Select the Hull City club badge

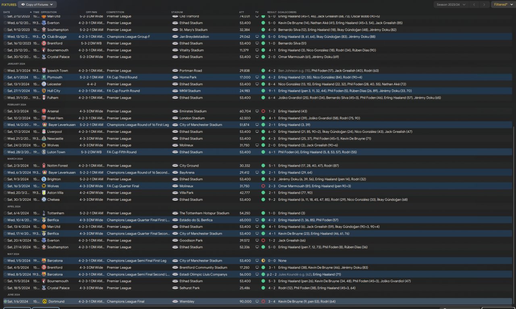(x=44, y=91)
